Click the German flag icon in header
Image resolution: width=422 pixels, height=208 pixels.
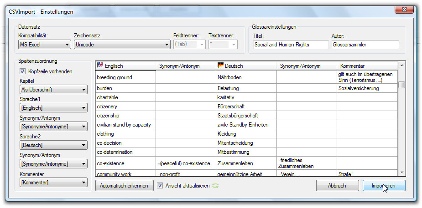[220, 66]
